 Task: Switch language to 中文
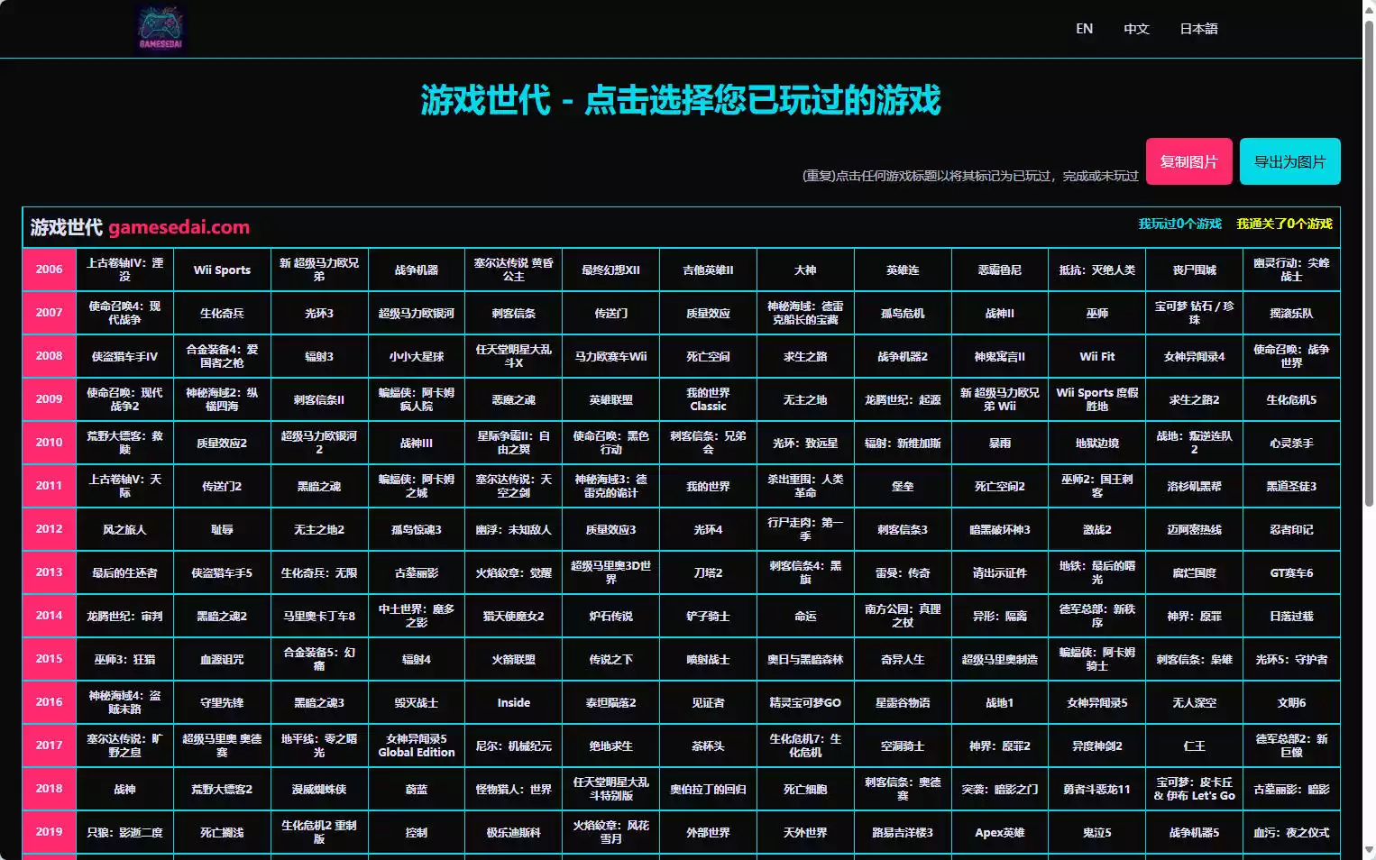point(1136,29)
